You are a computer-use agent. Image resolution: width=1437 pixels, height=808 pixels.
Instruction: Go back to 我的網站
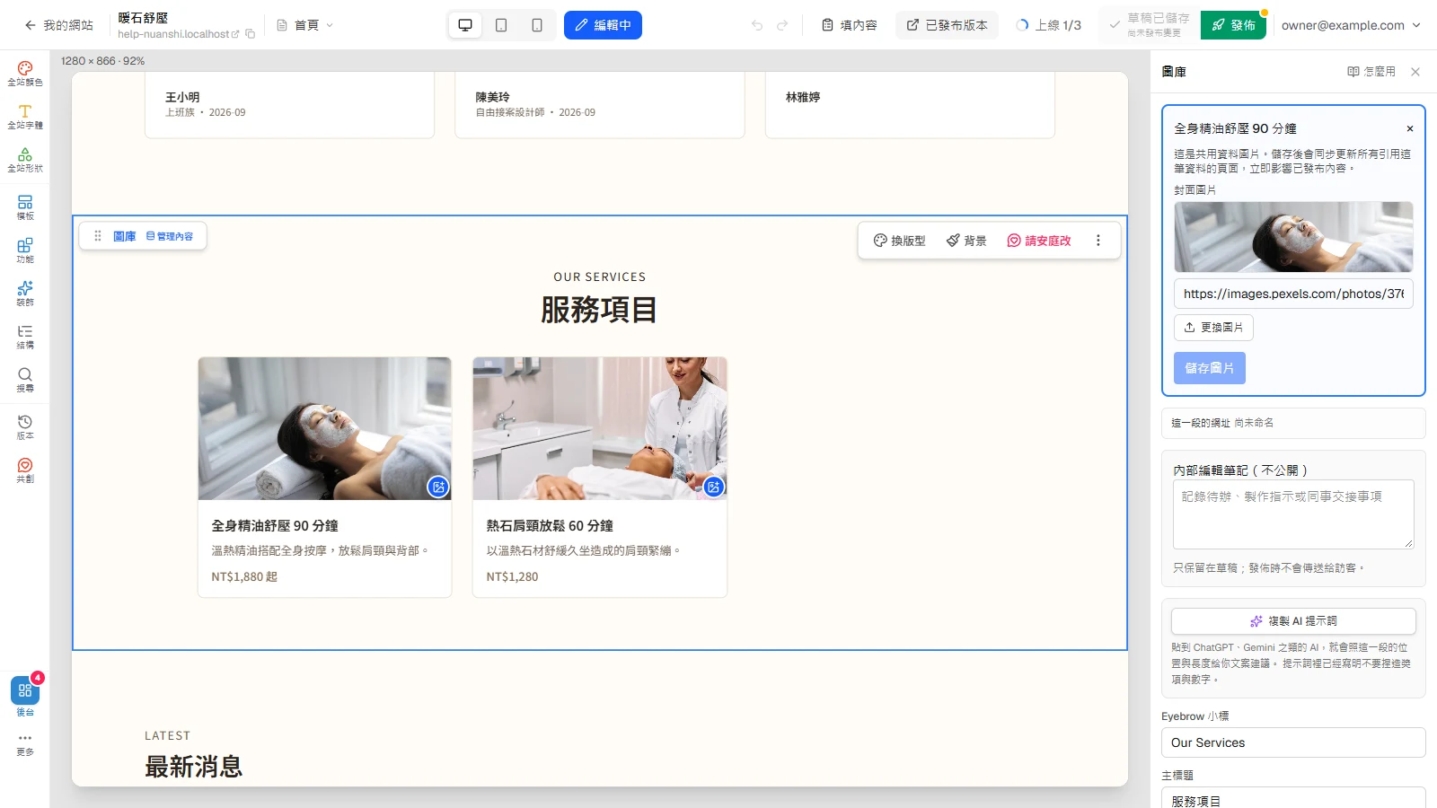coord(59,25)
